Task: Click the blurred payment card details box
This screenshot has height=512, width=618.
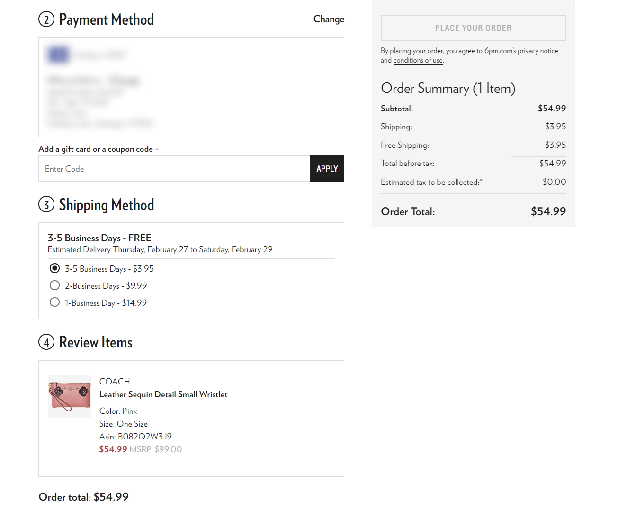Action: pos(191,87)
